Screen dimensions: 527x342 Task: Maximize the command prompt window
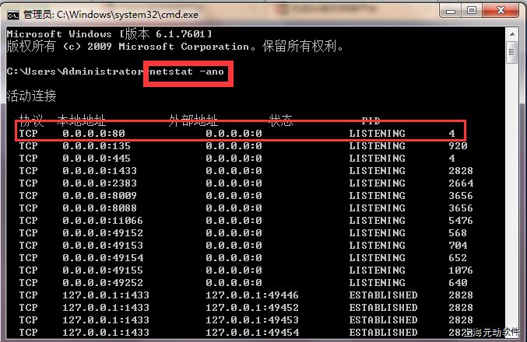tap(472, 12)
